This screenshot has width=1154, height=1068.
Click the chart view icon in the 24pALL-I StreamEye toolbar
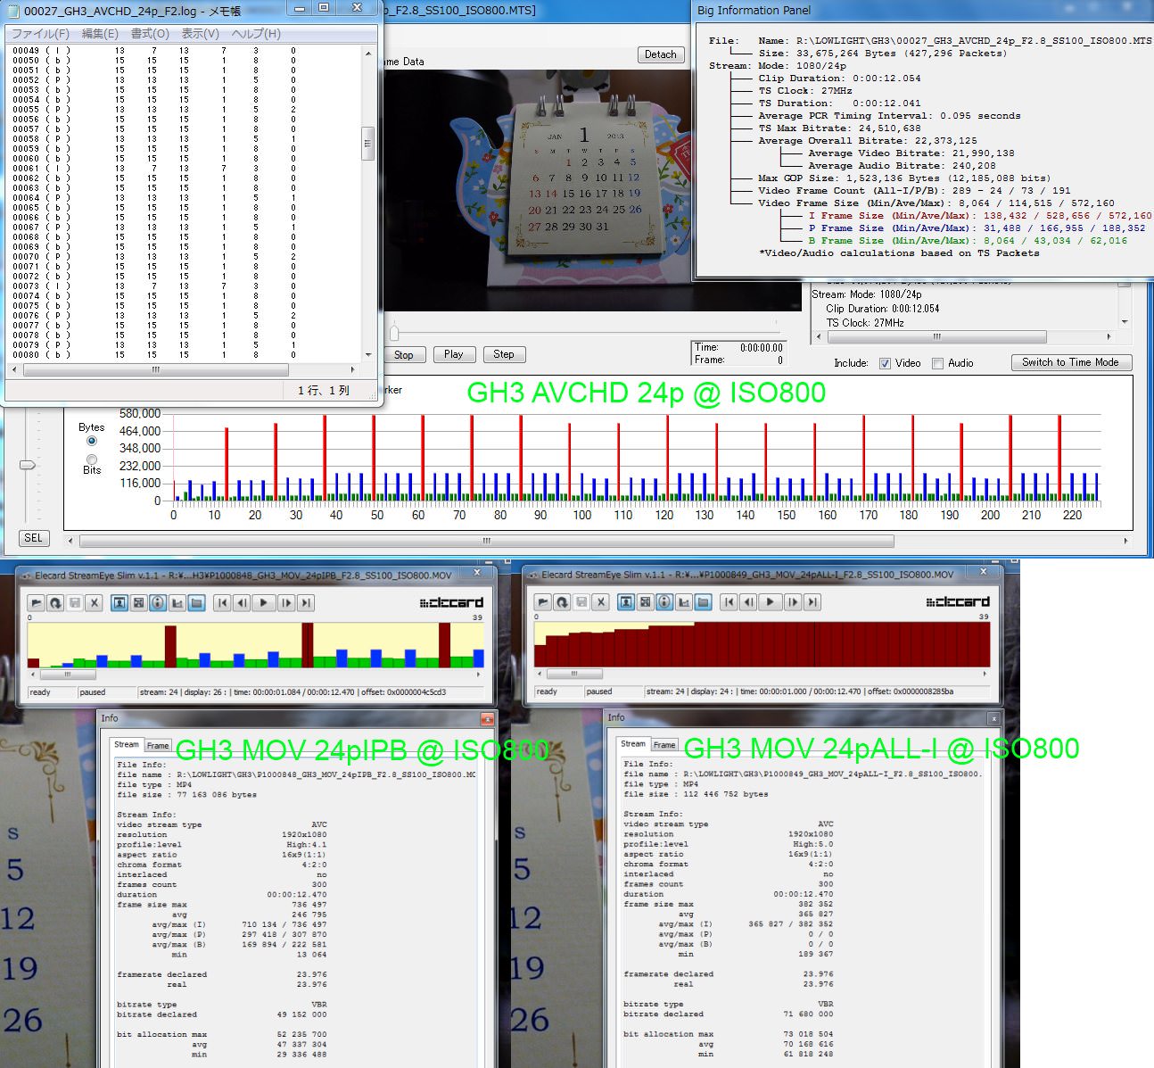(x=684, y=602)
